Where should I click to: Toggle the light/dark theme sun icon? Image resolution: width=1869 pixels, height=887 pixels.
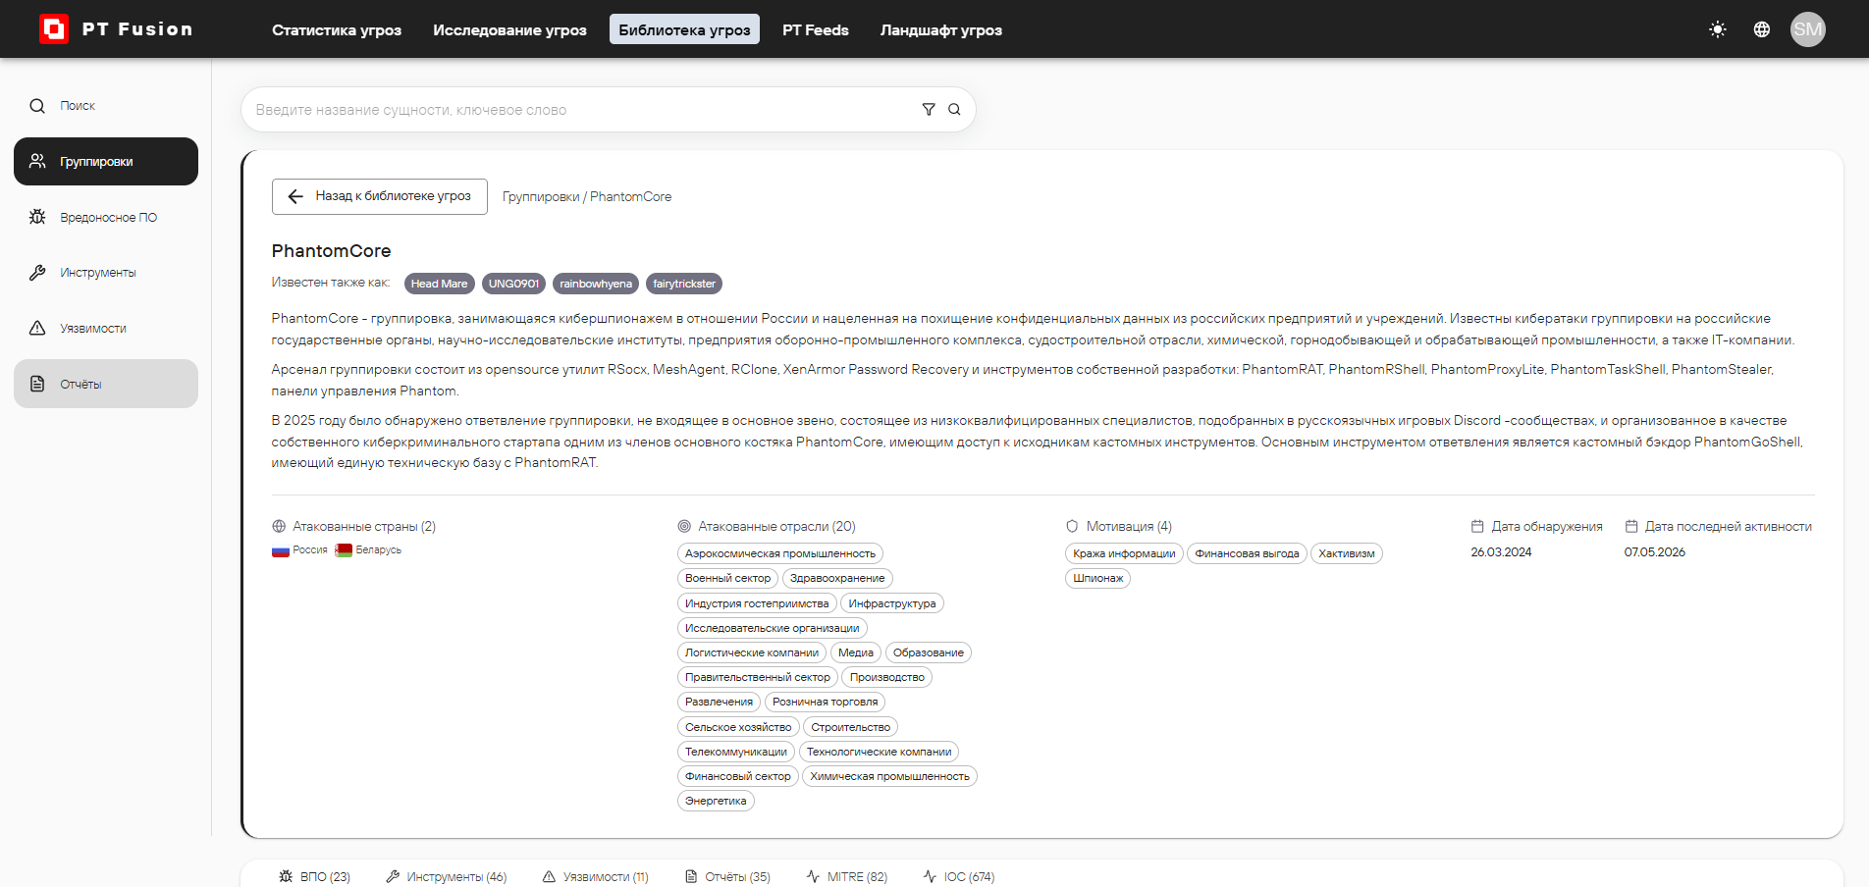[x=1718, y=29]
